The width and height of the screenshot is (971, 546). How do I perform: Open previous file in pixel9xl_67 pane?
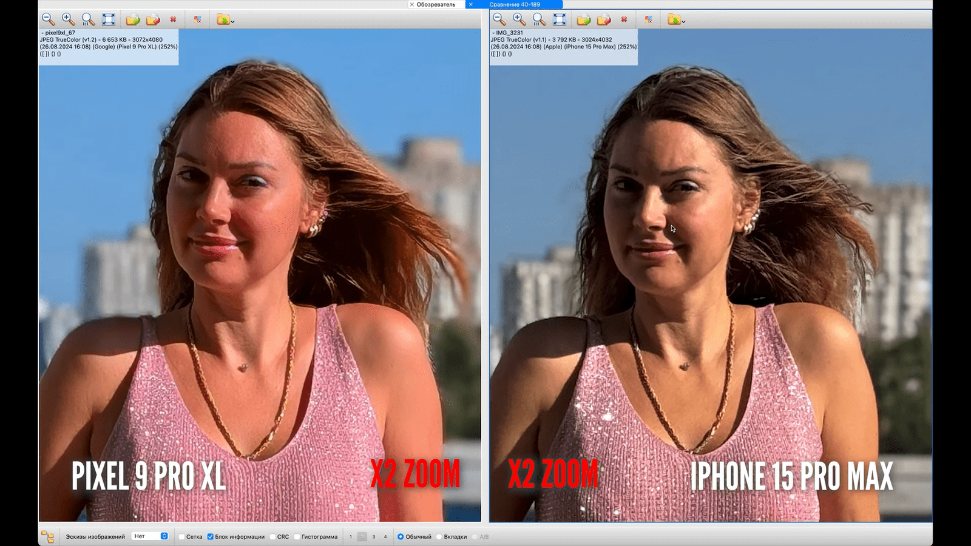point(153,19)
